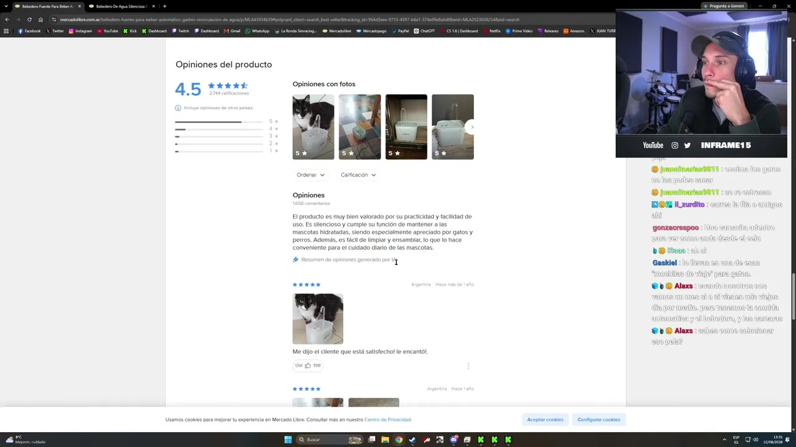Viewport: 796px width, 447px height.
Task: Go back to the previous browser page
Action: (x=7, y=19)
